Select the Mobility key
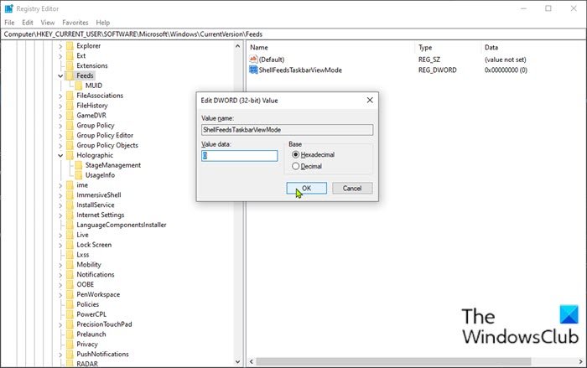Screen dimensions: 587x368 coord(89,264)
